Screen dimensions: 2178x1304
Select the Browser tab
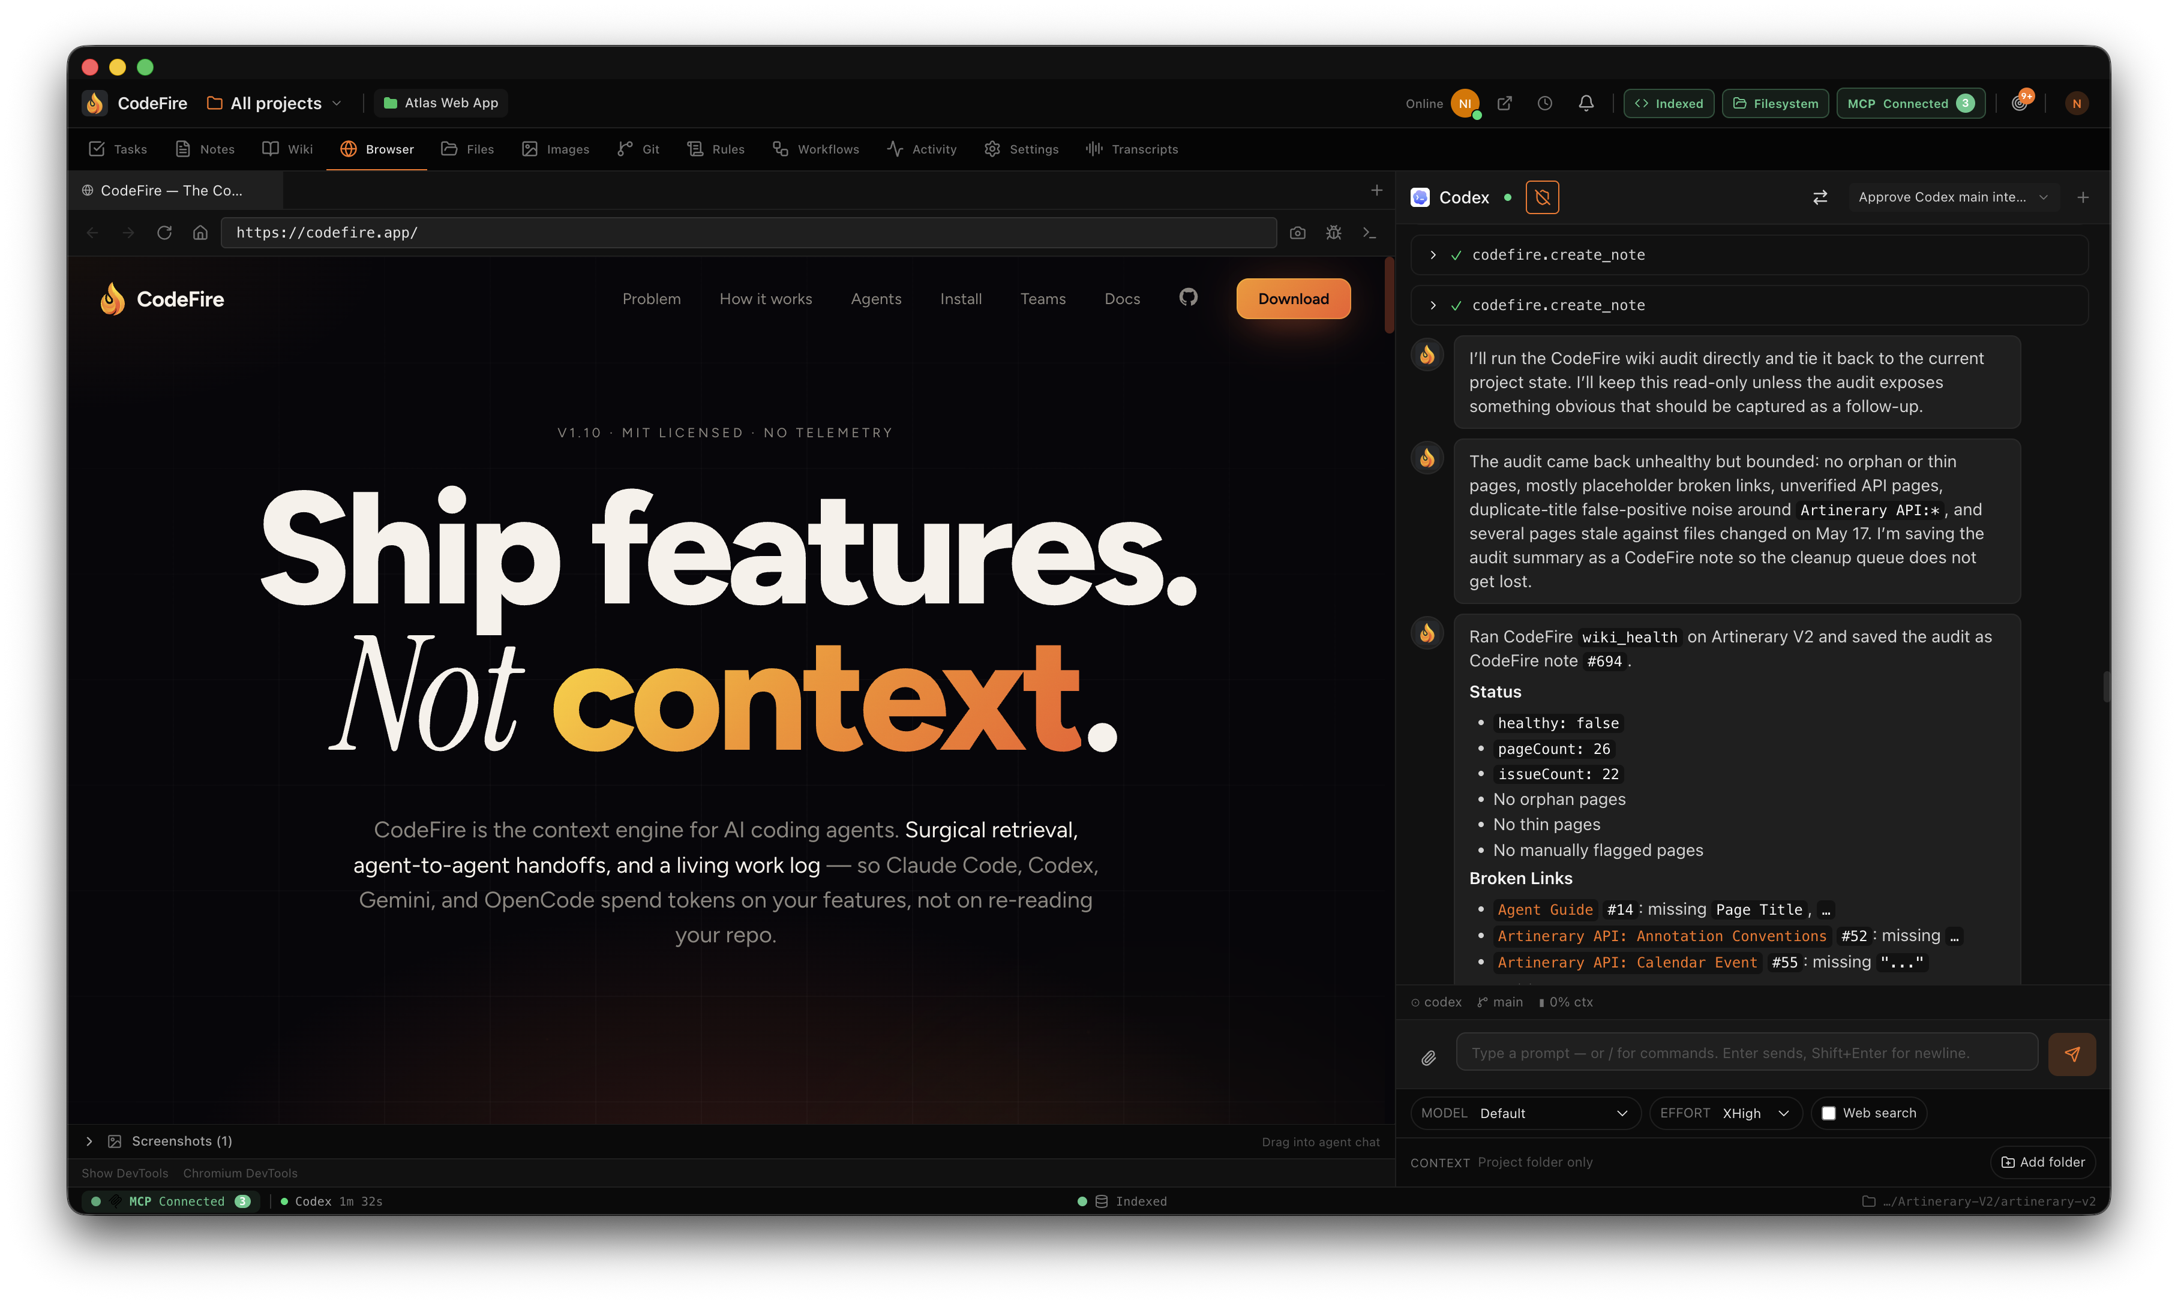(x=377, y=149)
